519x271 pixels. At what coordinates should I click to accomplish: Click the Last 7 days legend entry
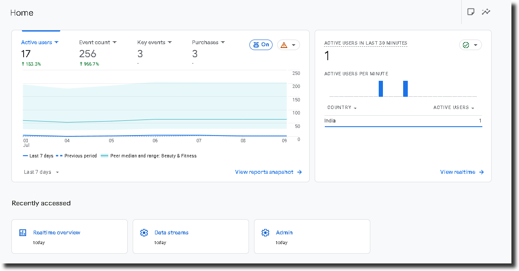(x=38, y=156)
